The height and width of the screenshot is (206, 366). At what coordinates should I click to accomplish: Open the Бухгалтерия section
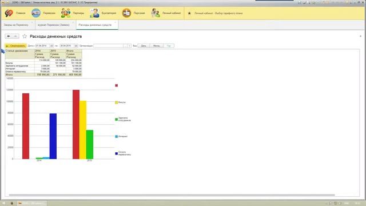pyautogui.click(x=103, y=13)
